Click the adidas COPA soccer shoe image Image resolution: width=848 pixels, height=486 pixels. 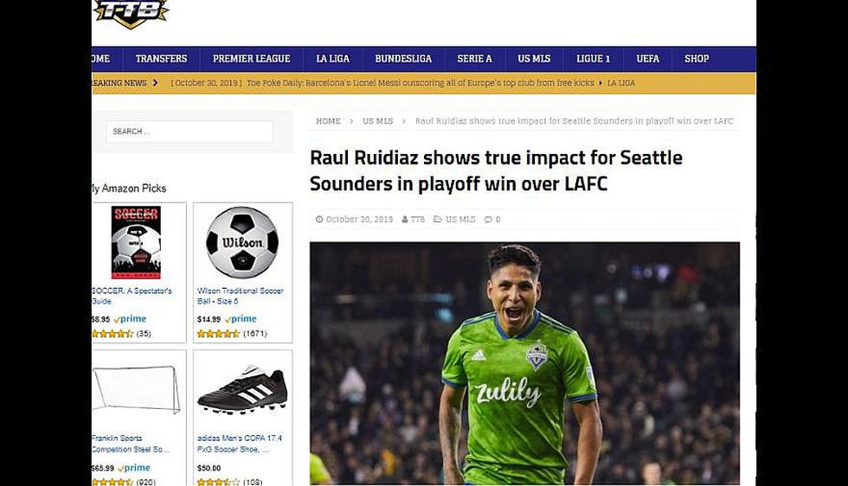242,390
